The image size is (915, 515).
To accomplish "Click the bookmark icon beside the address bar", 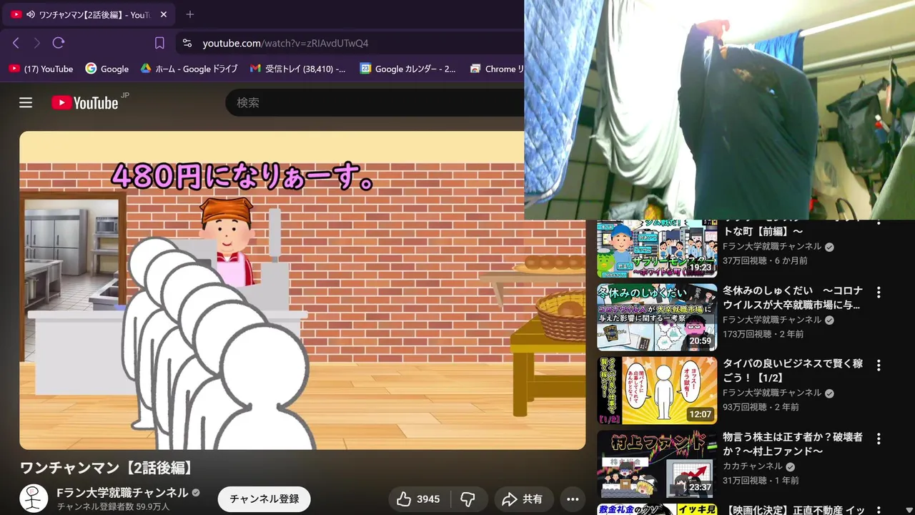I will tap(159, 43).
